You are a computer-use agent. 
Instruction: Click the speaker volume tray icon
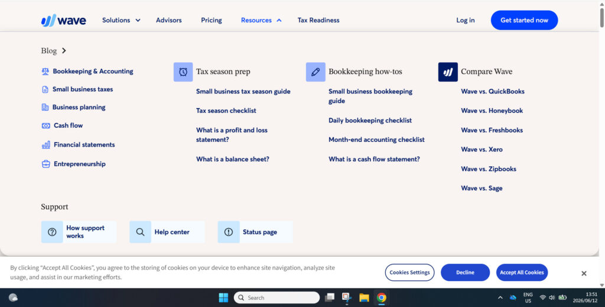point(552,298)
